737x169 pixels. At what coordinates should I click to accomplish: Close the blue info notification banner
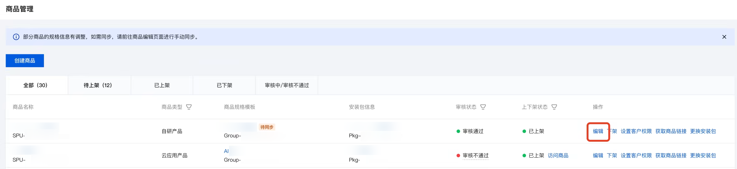[724, 37]
